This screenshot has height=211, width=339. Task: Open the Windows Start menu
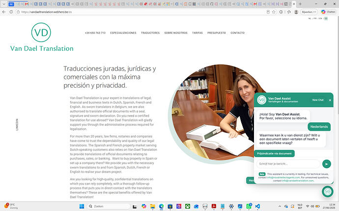point(82,206)
